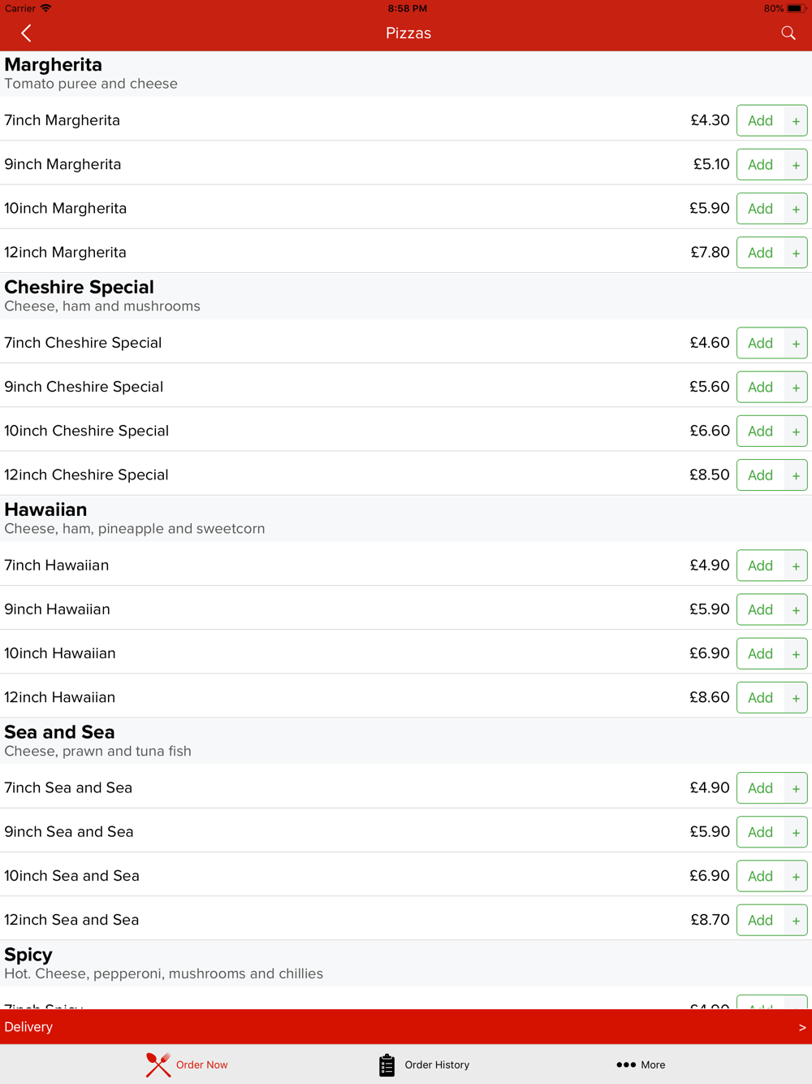
Task: Tap plus icon for 7inch Margherita
Action: pos(796,121)
